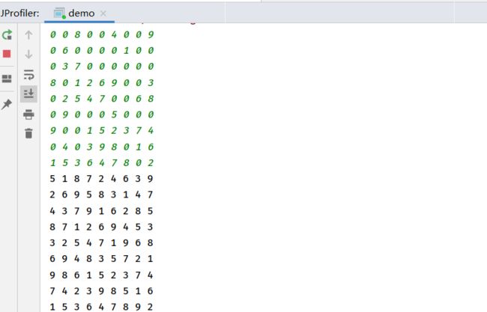Stop the running process with red square

pos(7,54)
